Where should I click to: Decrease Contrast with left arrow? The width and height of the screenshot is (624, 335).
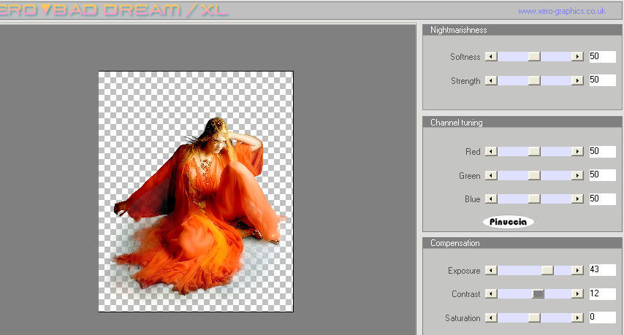pos(491,293)
